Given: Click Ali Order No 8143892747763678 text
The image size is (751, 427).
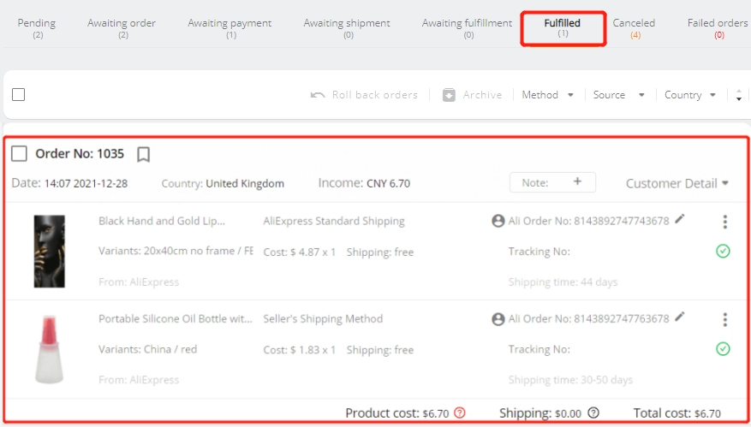Looking at the screenshot, I should point(588,319).
